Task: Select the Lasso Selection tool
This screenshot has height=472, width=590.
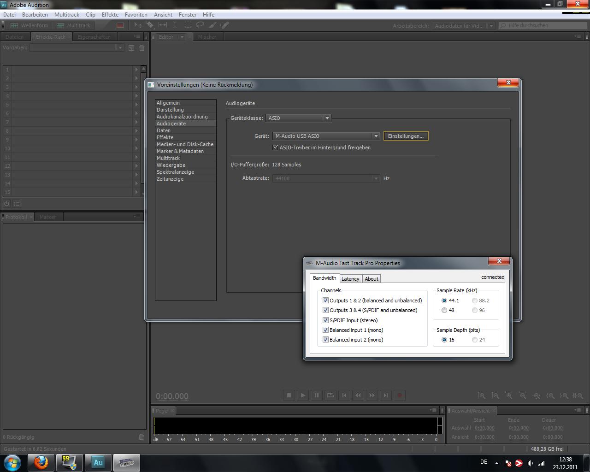Action: 200,25
